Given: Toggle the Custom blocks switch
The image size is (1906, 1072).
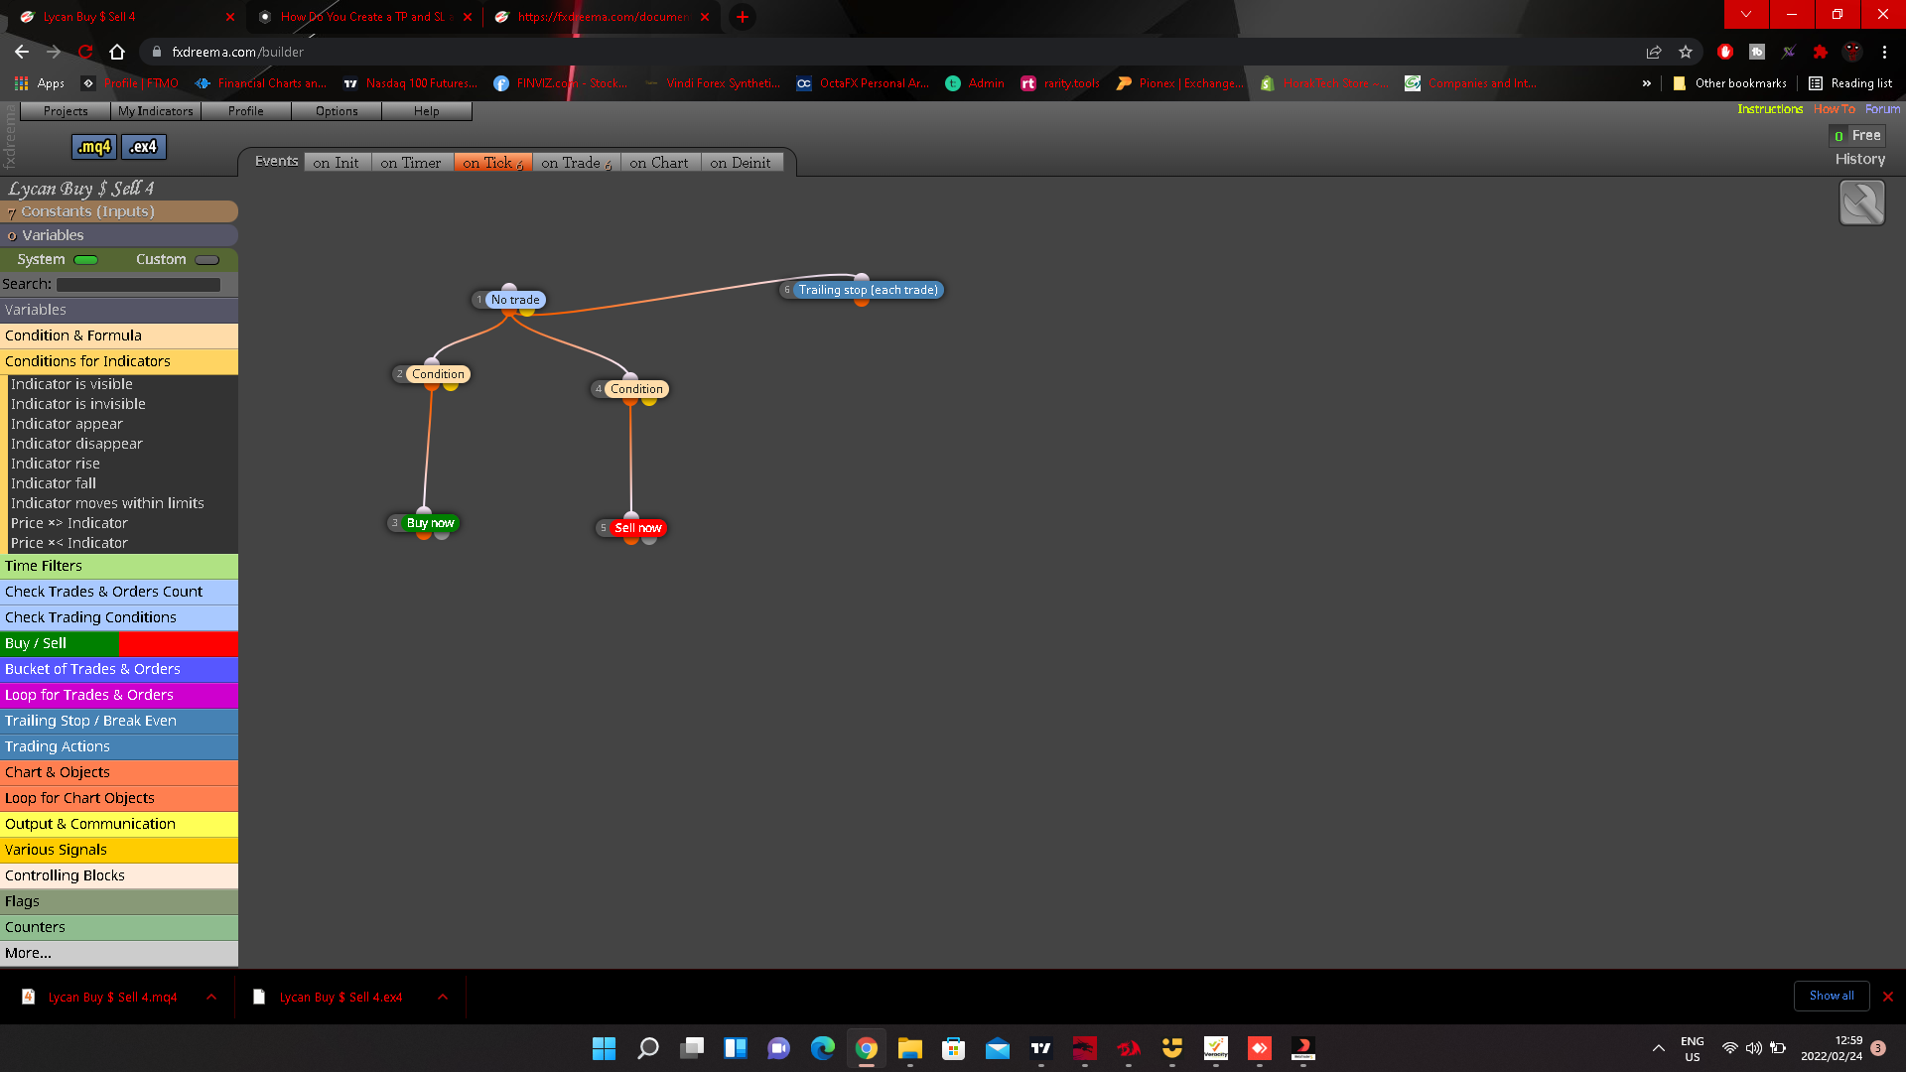Looking at the screenshot, I should click(x=207, y=260).
